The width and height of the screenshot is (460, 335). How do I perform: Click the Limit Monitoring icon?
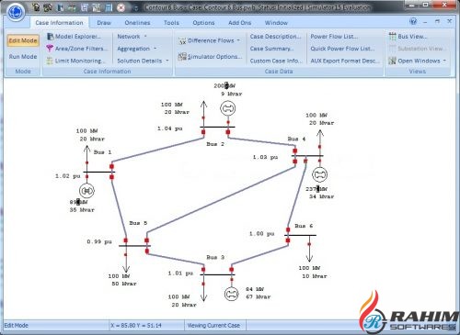[x=50, y=61]
